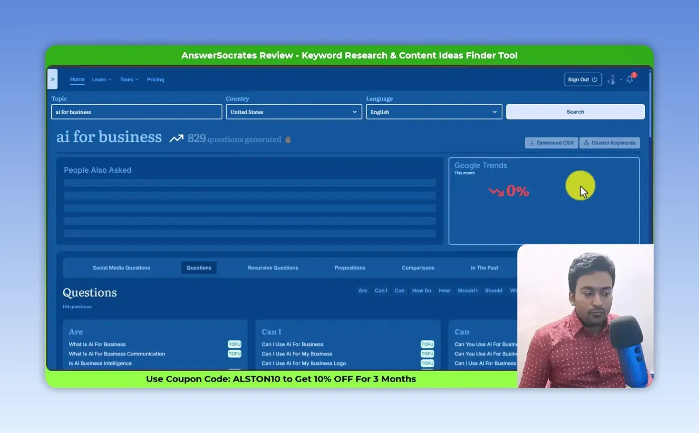The width and height of the screenshot is (699, 433).
Task: Click TOFU badge for 'What Is Ai For Business Communication'
Action: point(234,354)
